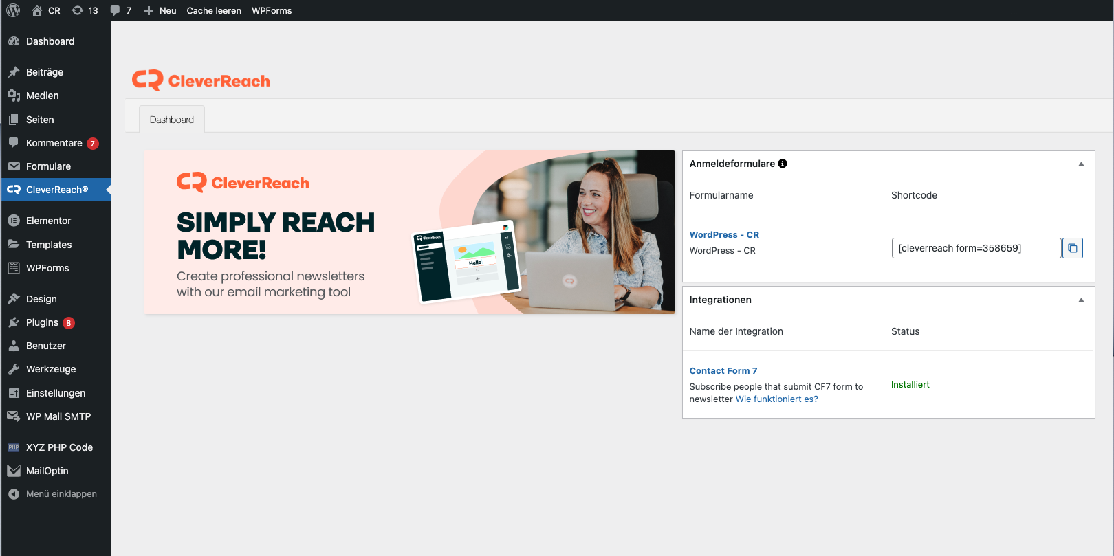The width and height of the screenshot is (1114, 556).
Task: Open Templates in the sidebar
Action: click(49, 245)
